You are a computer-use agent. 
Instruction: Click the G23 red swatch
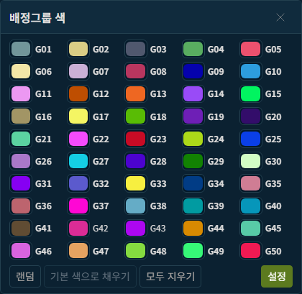136,139
